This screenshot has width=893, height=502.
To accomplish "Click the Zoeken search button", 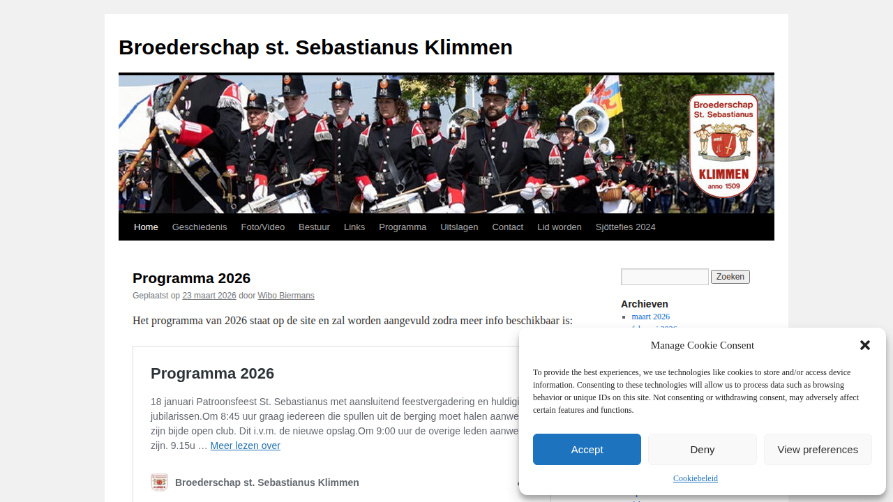I will [730, 276].
